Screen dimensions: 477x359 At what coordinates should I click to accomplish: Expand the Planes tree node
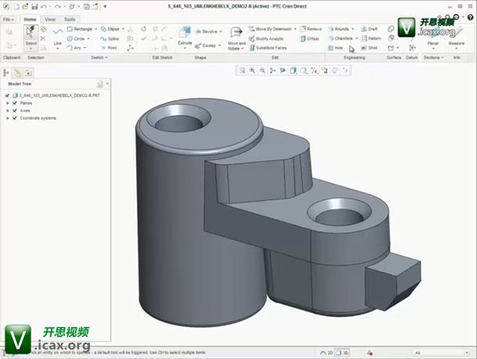click(8, 102)
